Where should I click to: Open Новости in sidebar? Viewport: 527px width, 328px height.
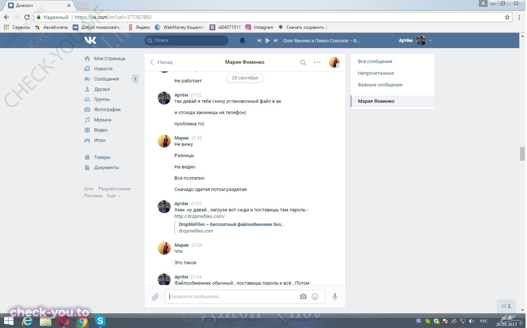[x=103, y=69]
